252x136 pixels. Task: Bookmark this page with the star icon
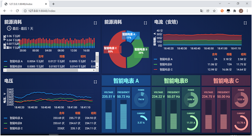[x=214, y=11]
